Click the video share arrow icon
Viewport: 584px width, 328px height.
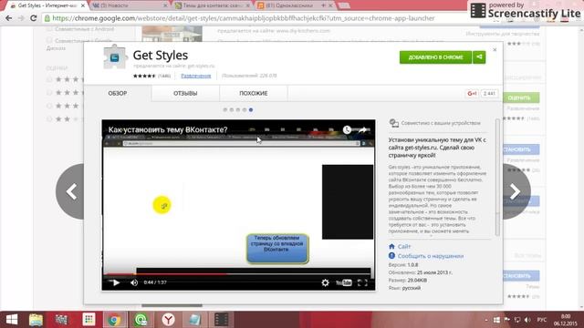pos(363,129)
